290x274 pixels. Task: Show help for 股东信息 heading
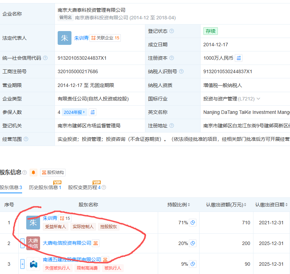click(25, 173)
